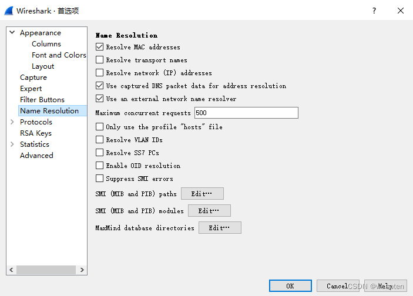Click the question mark help icon

374,11
